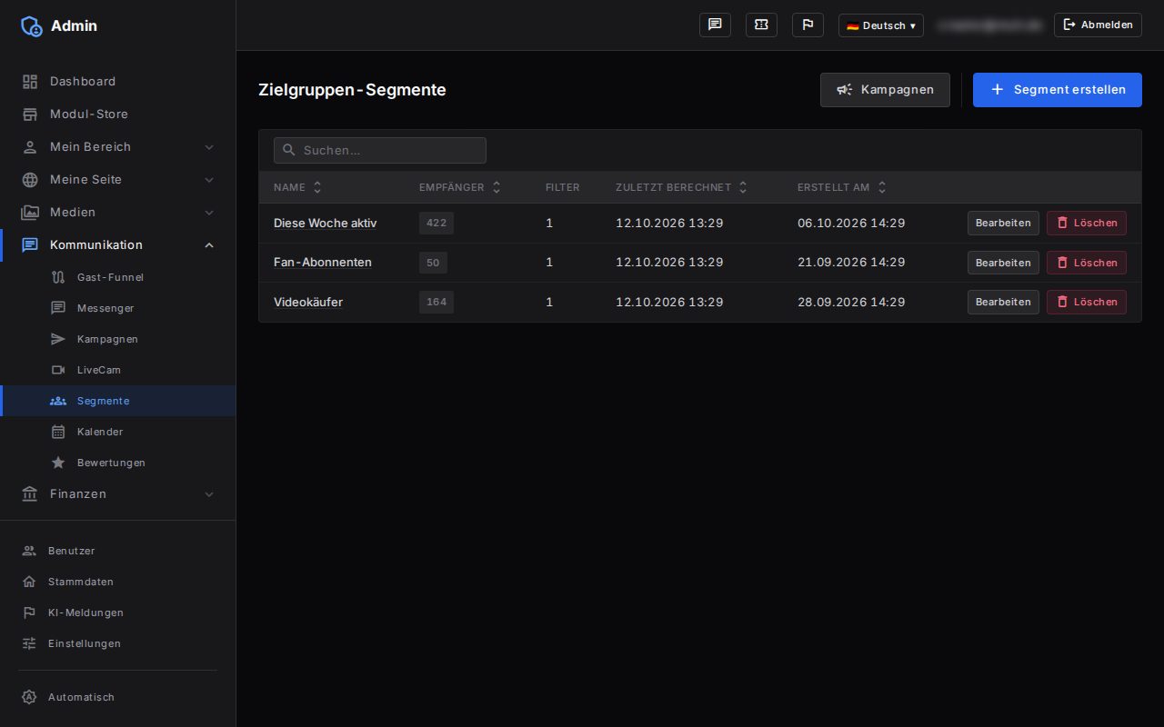Open Einstellungen from sidebar
1164x727 pixels.
coord(117,643)
